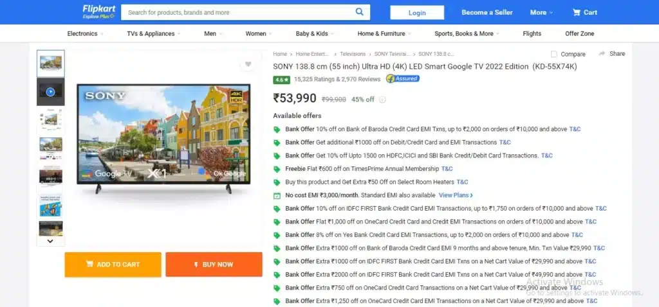Image resolution: width=659 pixels, height=307 pixels.
Task: Click the Explore Plus text under logo
Action: point(98,16)
